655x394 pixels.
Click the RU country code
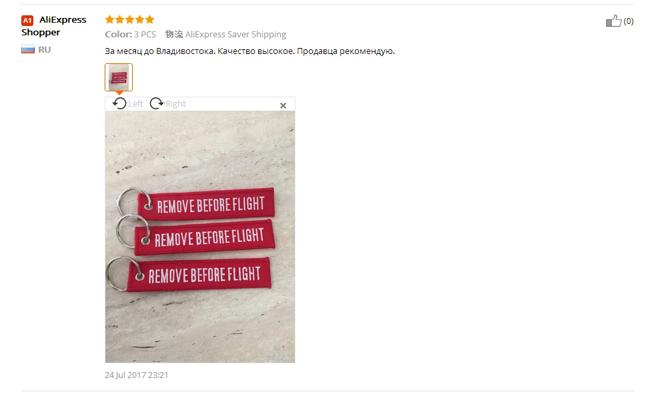coord(44,50)
